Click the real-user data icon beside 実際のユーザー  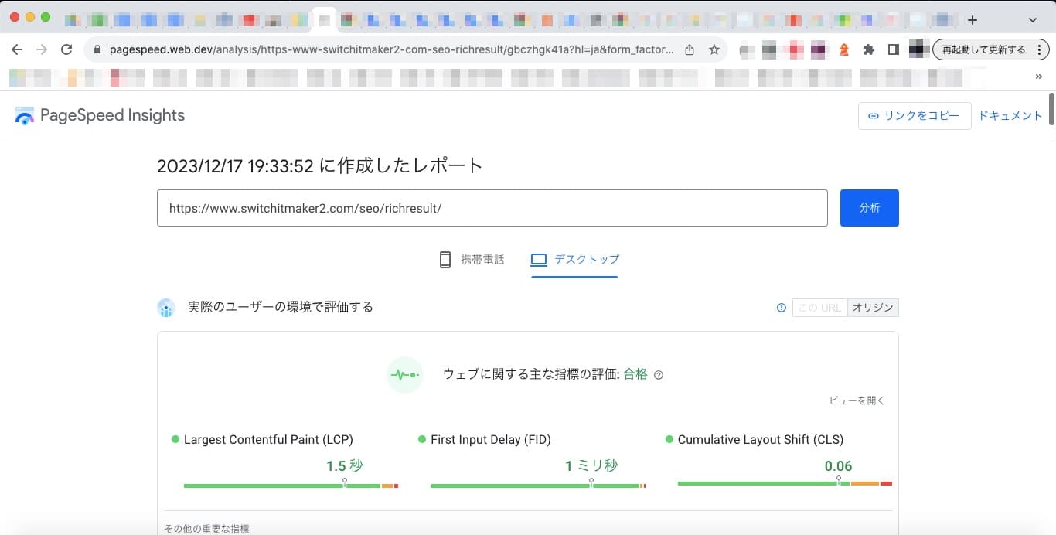[x=166, y=308]
